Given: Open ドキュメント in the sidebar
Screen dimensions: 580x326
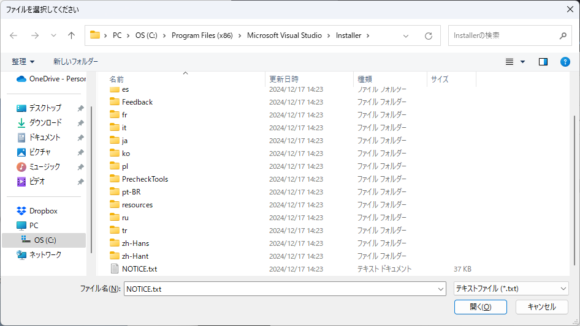Looking at the screenshot, I should (x=44, y=138).
